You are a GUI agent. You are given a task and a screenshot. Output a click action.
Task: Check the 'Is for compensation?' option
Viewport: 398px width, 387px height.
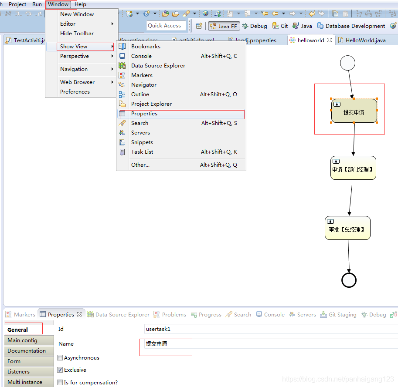[60, 382]
